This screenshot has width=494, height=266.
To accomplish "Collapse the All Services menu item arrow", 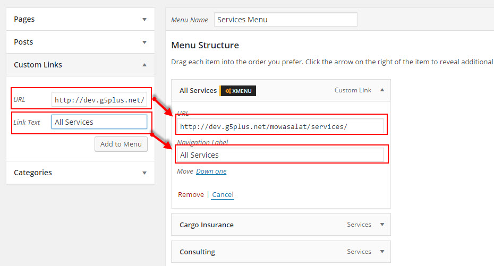I will tap(382, 90).
